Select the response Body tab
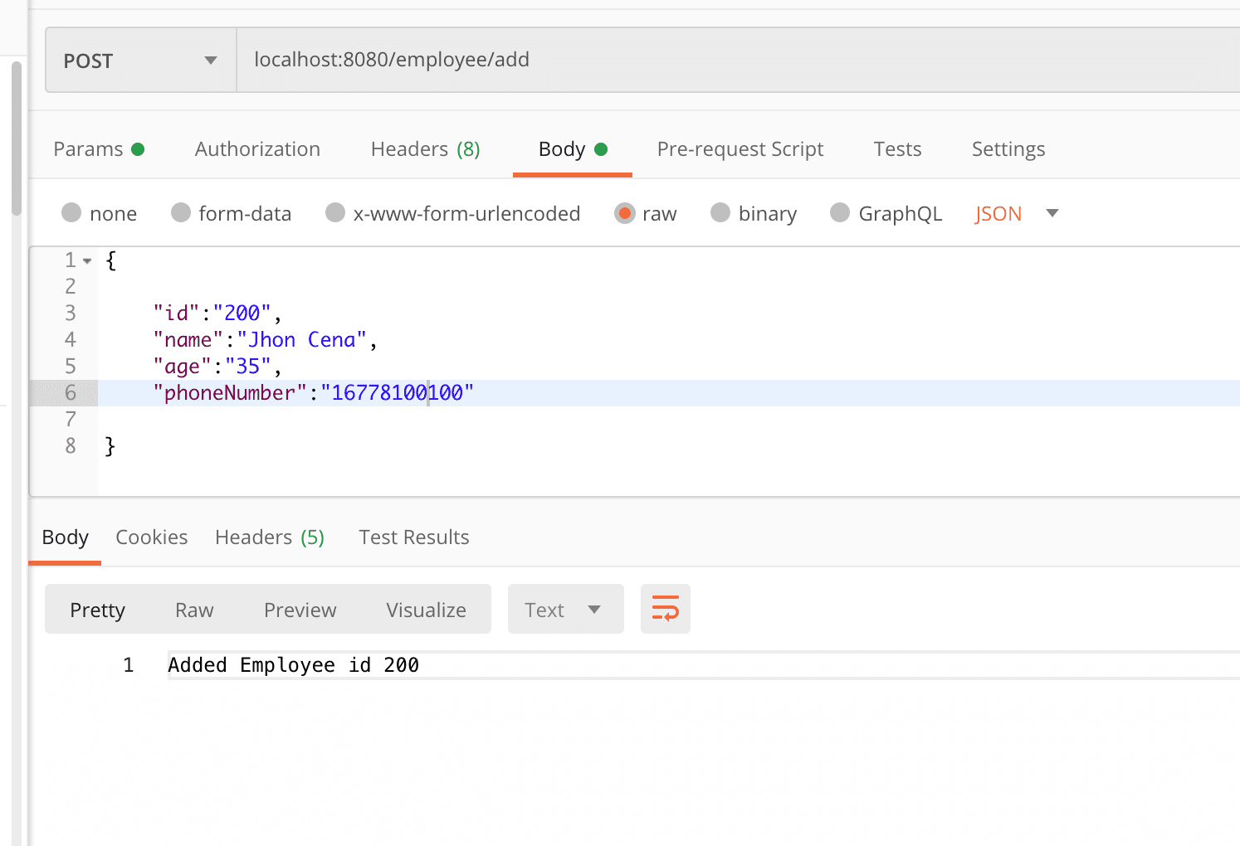The height and width of the screenshot is (846, 1240). [x=65, y=537]
